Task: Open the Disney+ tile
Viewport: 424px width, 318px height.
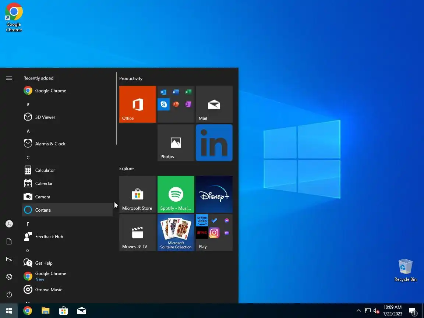Action: pyautogui.click(x=214, y=194)
